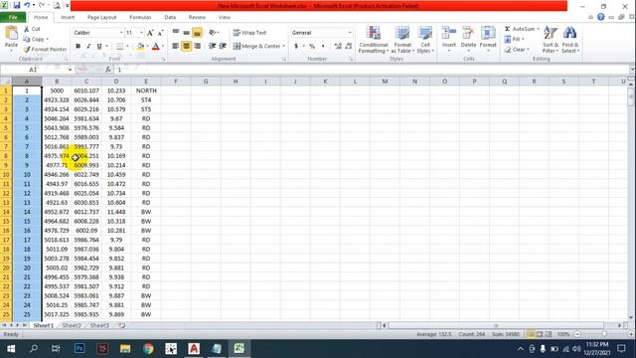Click the Cut scissors icon
636x358 pixels.
27,29
